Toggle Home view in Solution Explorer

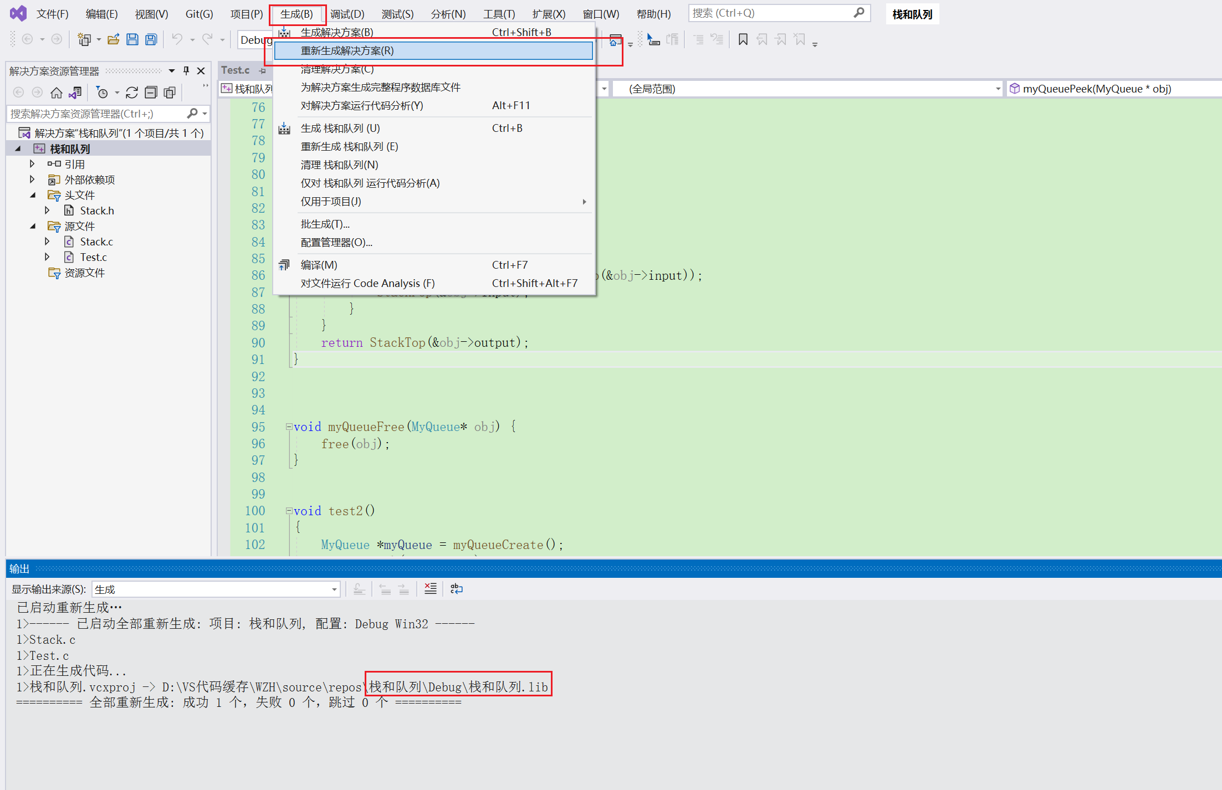click(56, 93)
